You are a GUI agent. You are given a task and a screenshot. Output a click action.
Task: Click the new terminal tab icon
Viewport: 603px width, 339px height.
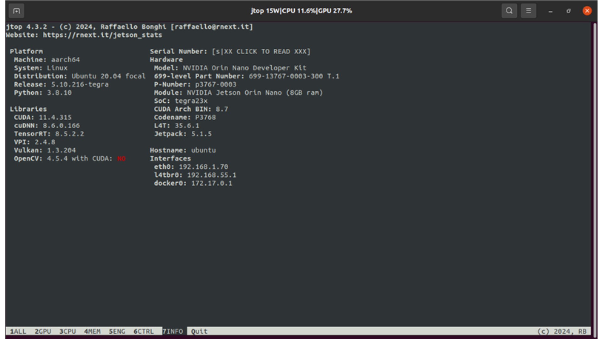pos(16,11)
